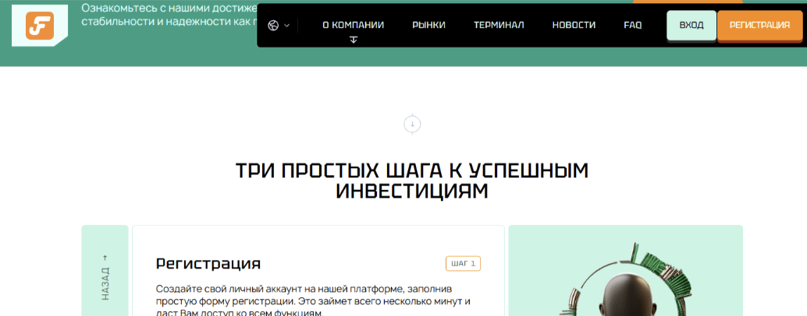
Task: Click the НАЗАД back panel
Action: [x=105, y=271]
